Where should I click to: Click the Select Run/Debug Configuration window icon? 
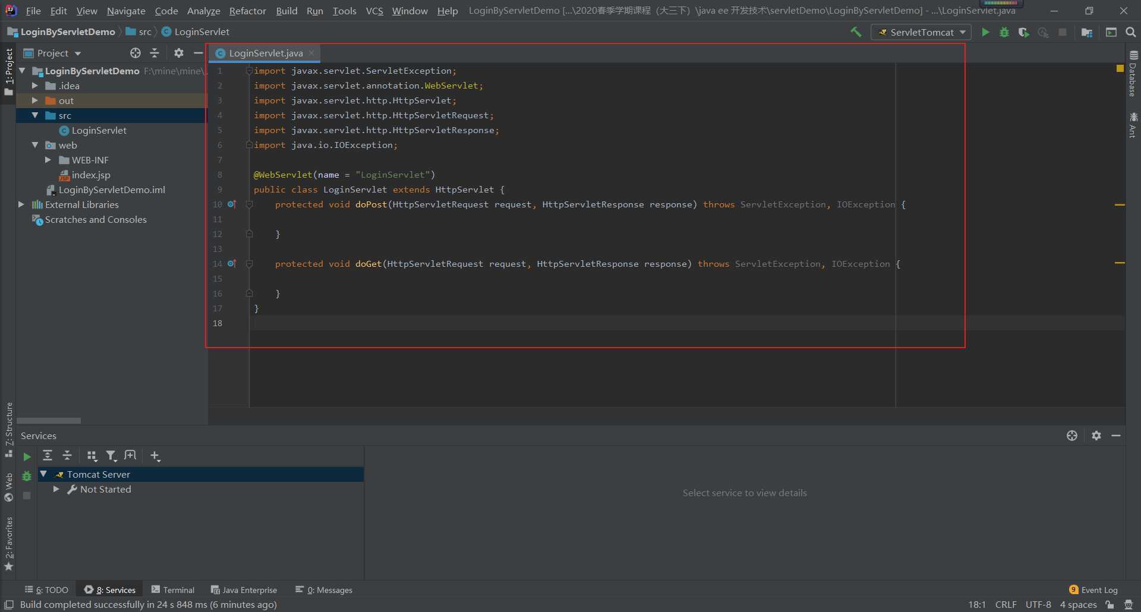click(x=1111, y=32)
